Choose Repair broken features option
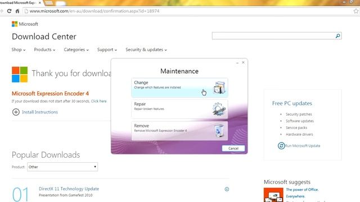 coord(179,109)
